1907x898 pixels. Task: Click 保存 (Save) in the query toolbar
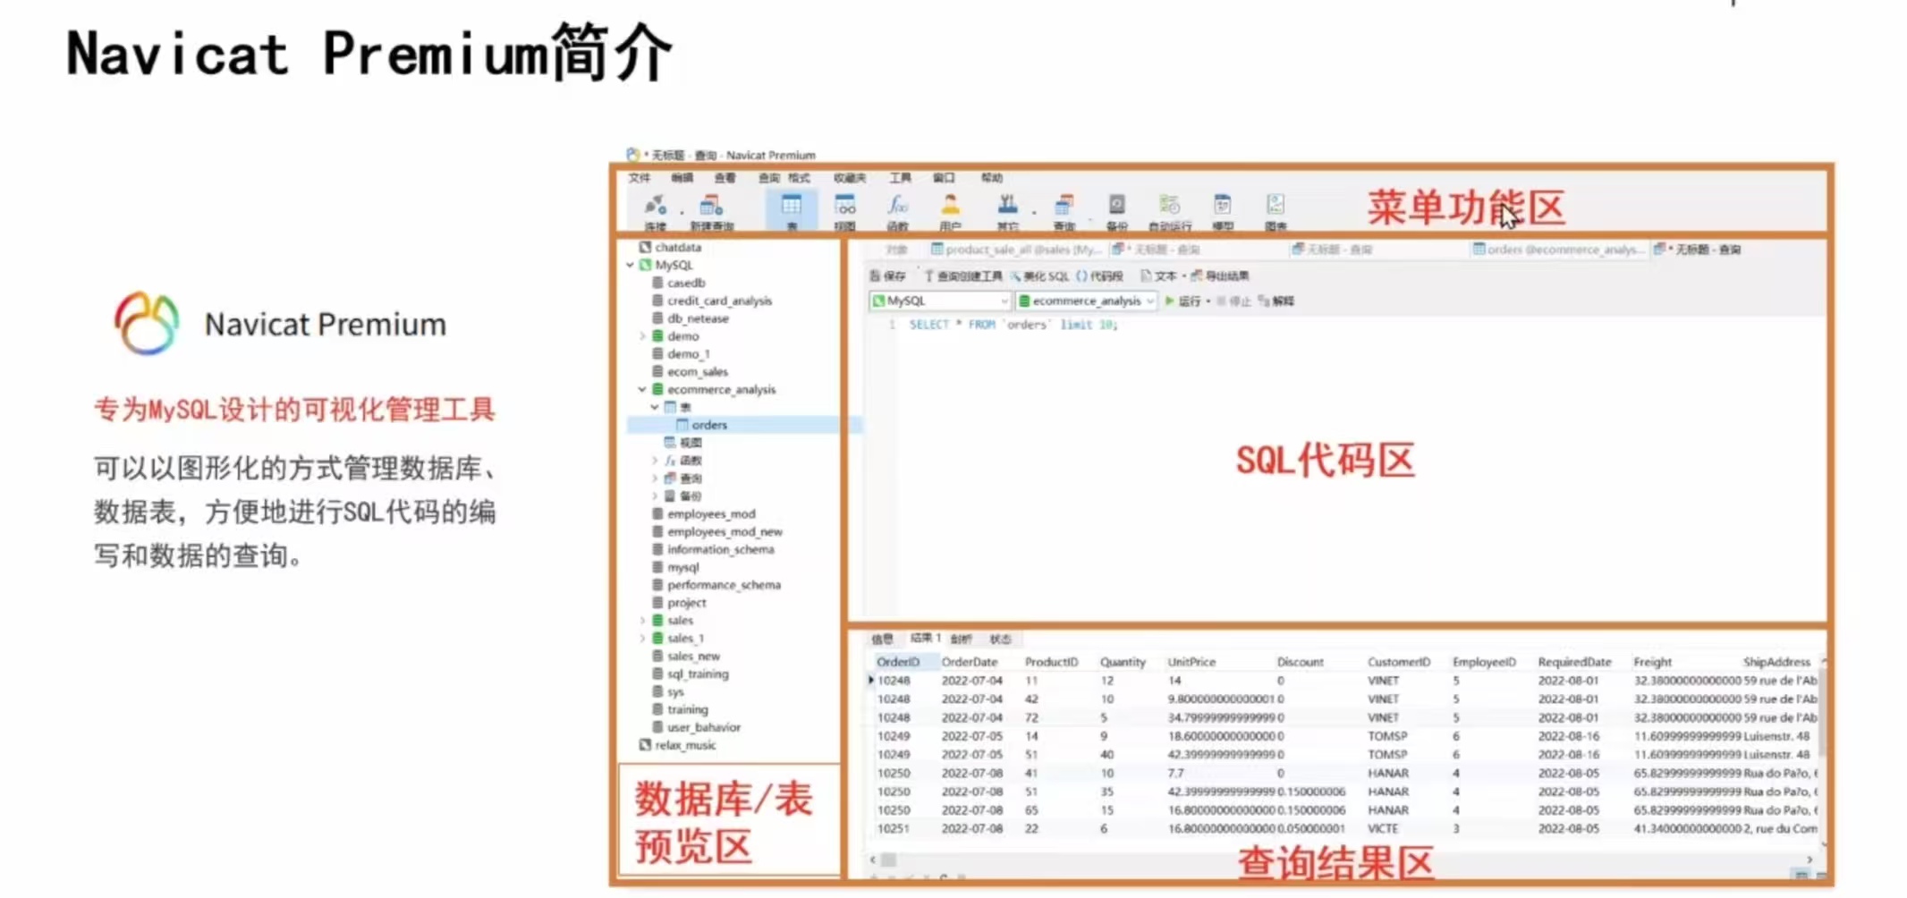888,275
